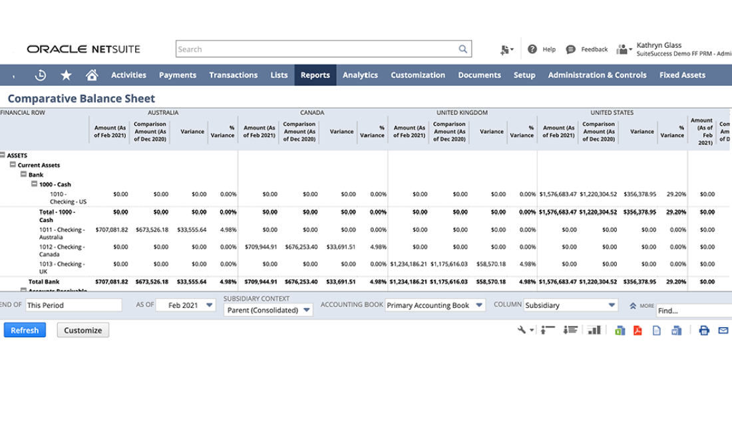Collapse the 1000 - Cash row
The height and width of the screenshot is (429, 732).
click(x=34, y=184)
